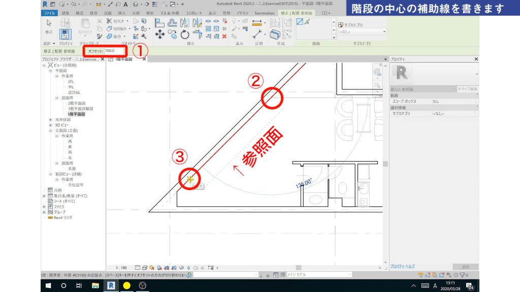Click the Line draw tool in the 描画 panel
520x292 pixels.
tap(300, 22)
